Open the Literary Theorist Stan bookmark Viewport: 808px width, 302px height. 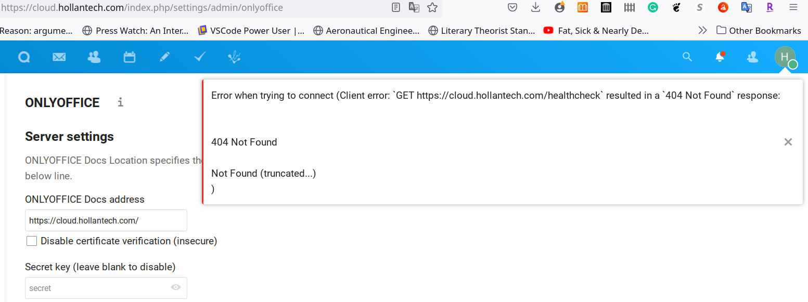point(481,31)
